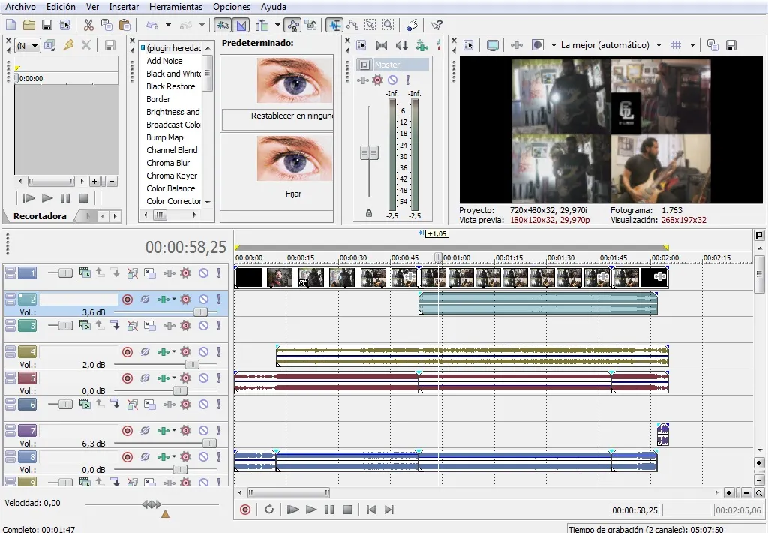The image size is (768, 533).
Task: Solo track 7 with exclamation icon
Action: click(219, 431)
